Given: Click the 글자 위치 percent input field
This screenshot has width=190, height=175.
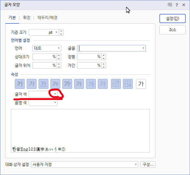Looking at the screenshot, I should pos(44,65).
